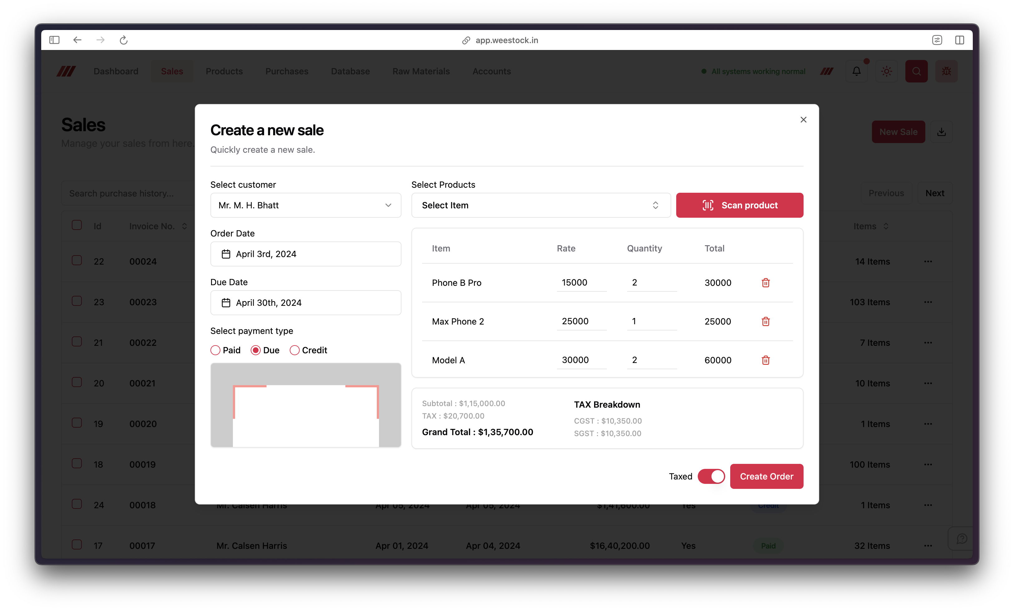Delete the Max Phone 2 row
1014x611 pixels.
[765, 321]
